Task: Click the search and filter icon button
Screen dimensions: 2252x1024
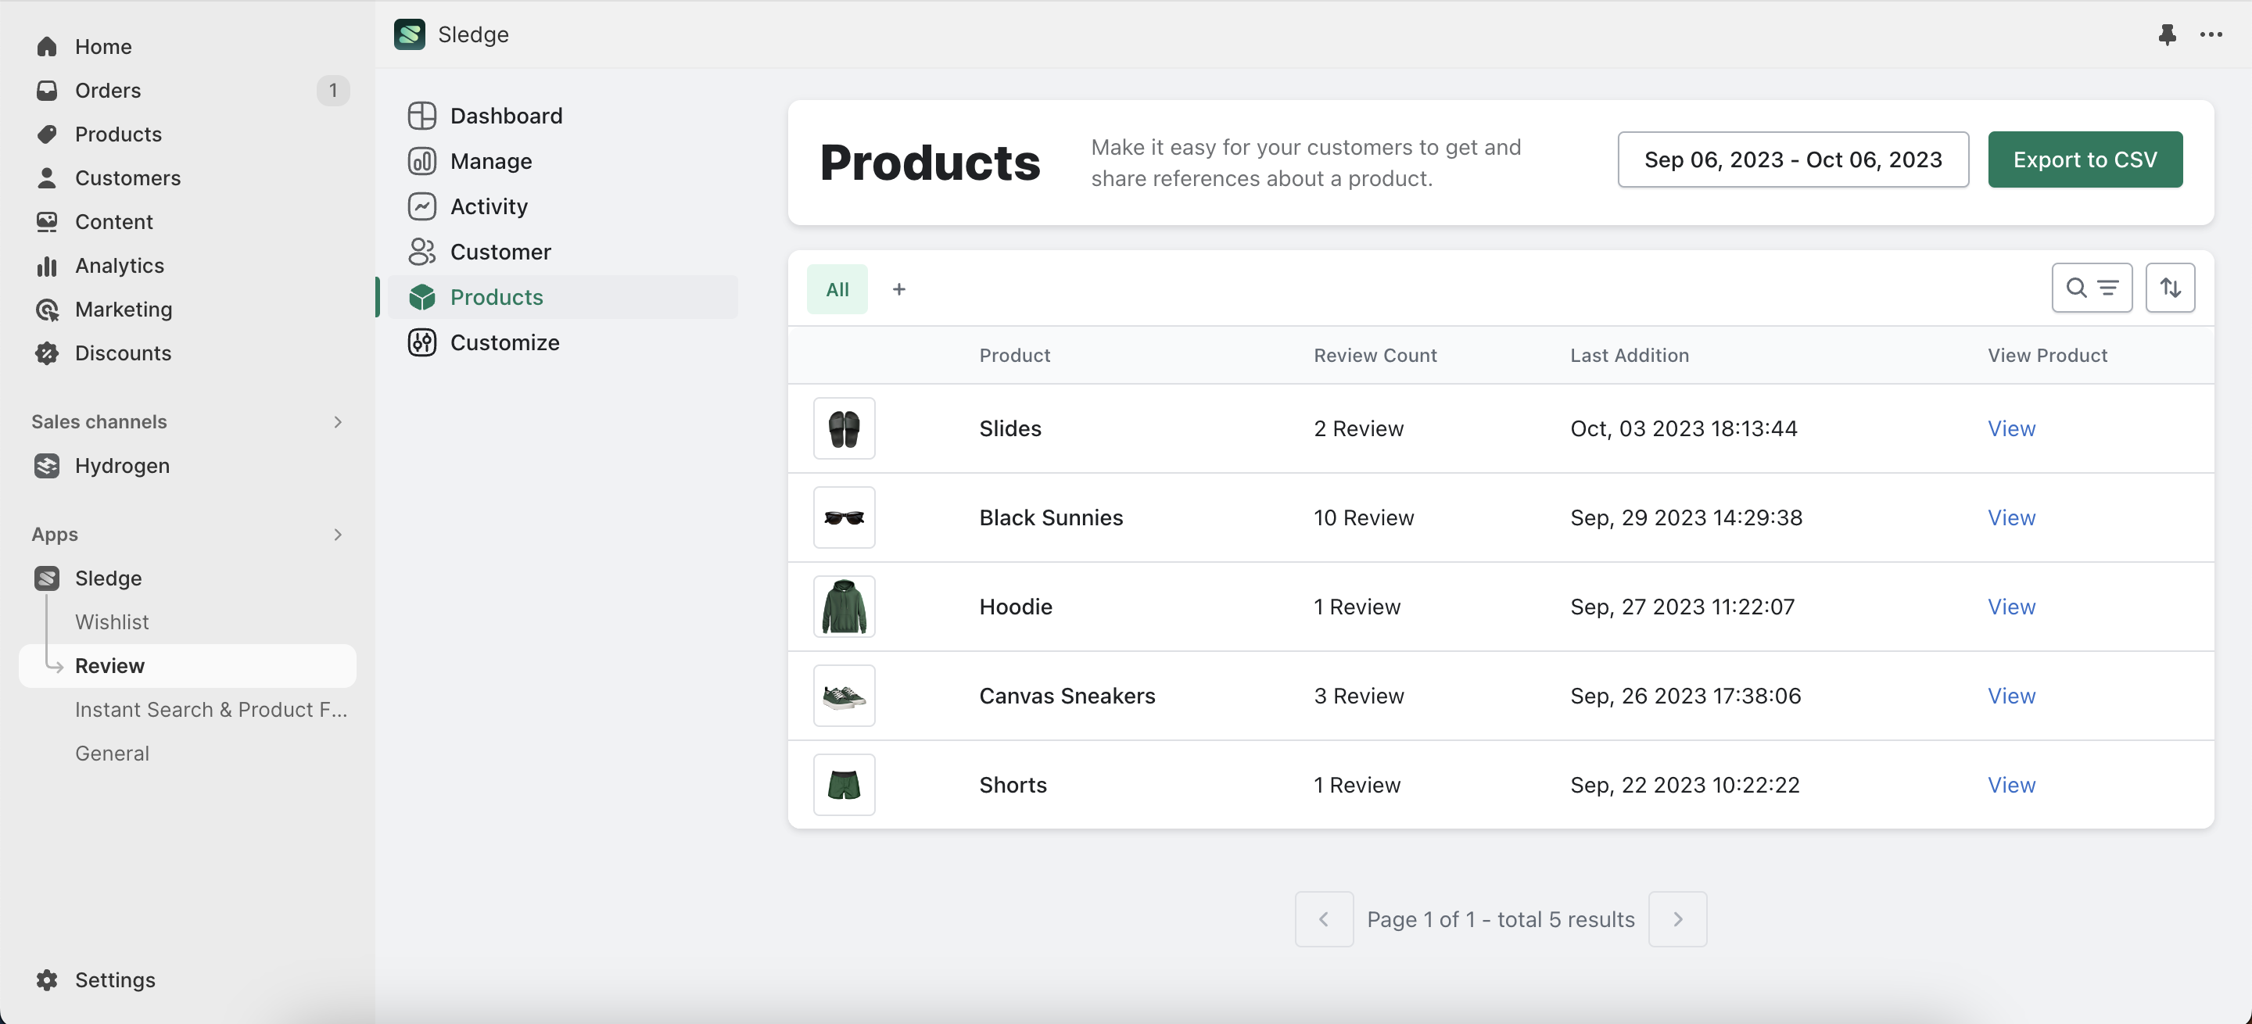Action: (x=2091, y=288)
